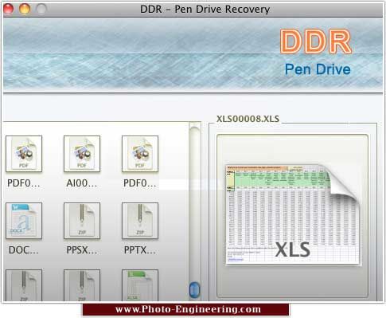This screenshot has width=386, height=318.
Task: Select the AI00 recovered file icon
Action: coord(82,154)
